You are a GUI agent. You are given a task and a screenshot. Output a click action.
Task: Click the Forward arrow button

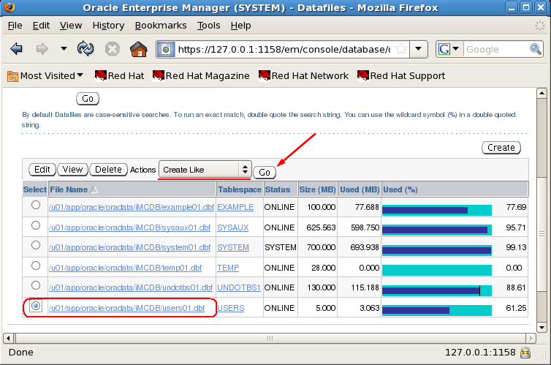42,49
